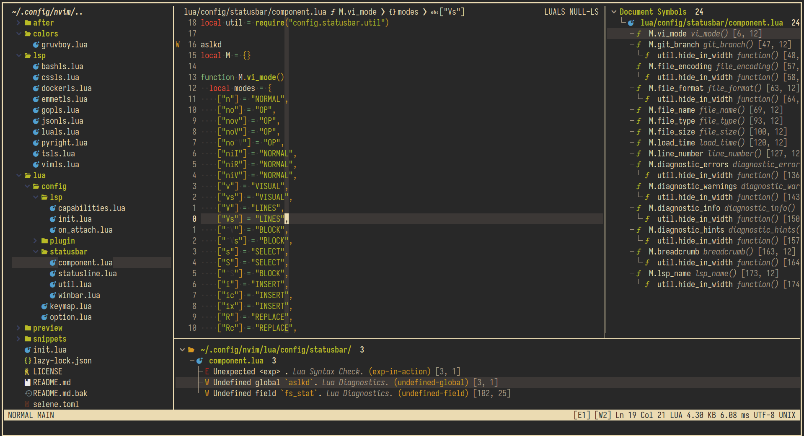
Task: Expand the plugin folder chevron
Action: (x=35, y=241)
